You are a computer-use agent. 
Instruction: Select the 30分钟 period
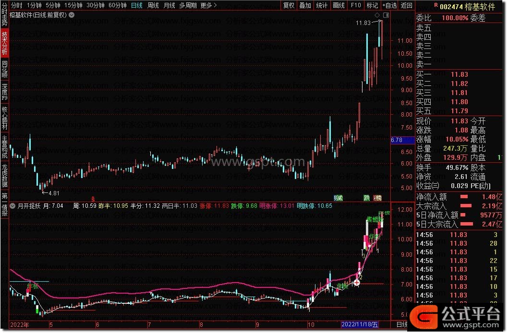click(95, 5)
